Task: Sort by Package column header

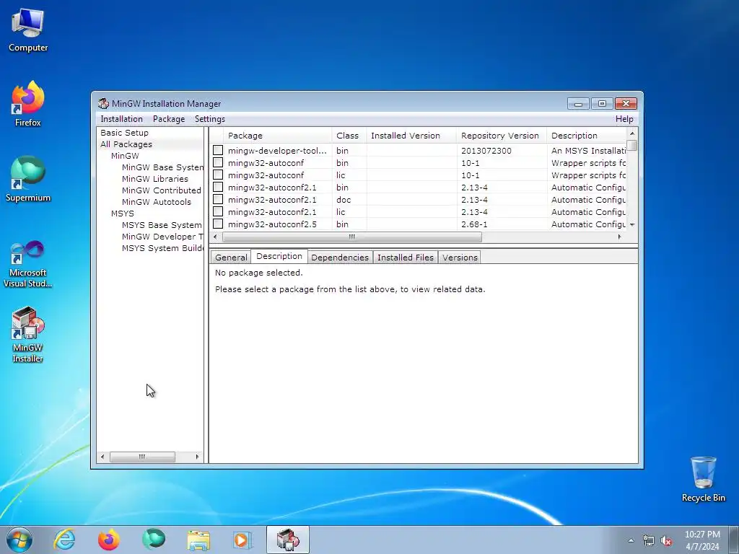Action: click(278, 136)
